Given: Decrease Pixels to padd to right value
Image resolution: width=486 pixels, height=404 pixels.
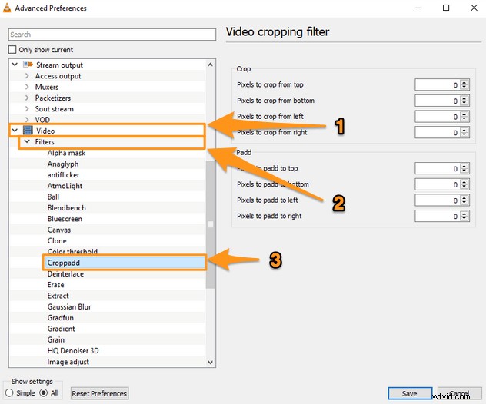Looking at the screenshot, I should point(464,219).
